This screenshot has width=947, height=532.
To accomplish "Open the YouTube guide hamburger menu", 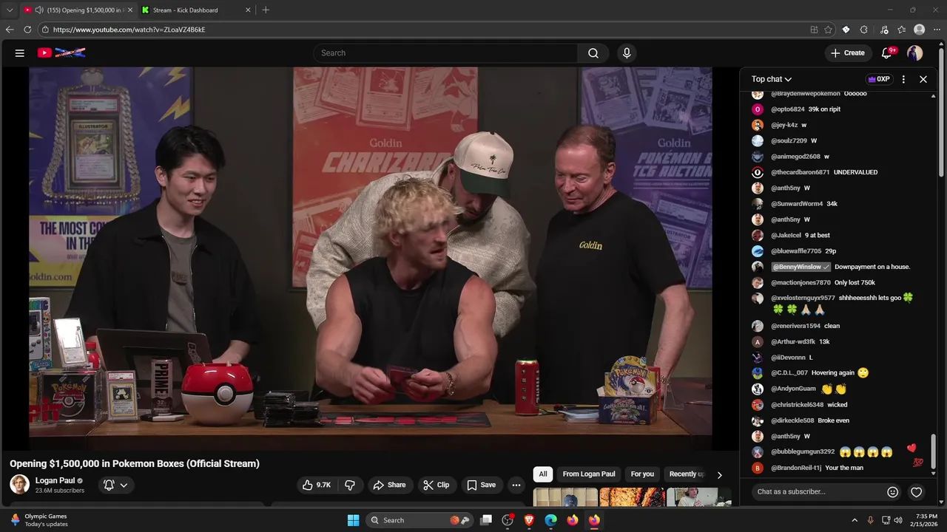I will (20, 53).
